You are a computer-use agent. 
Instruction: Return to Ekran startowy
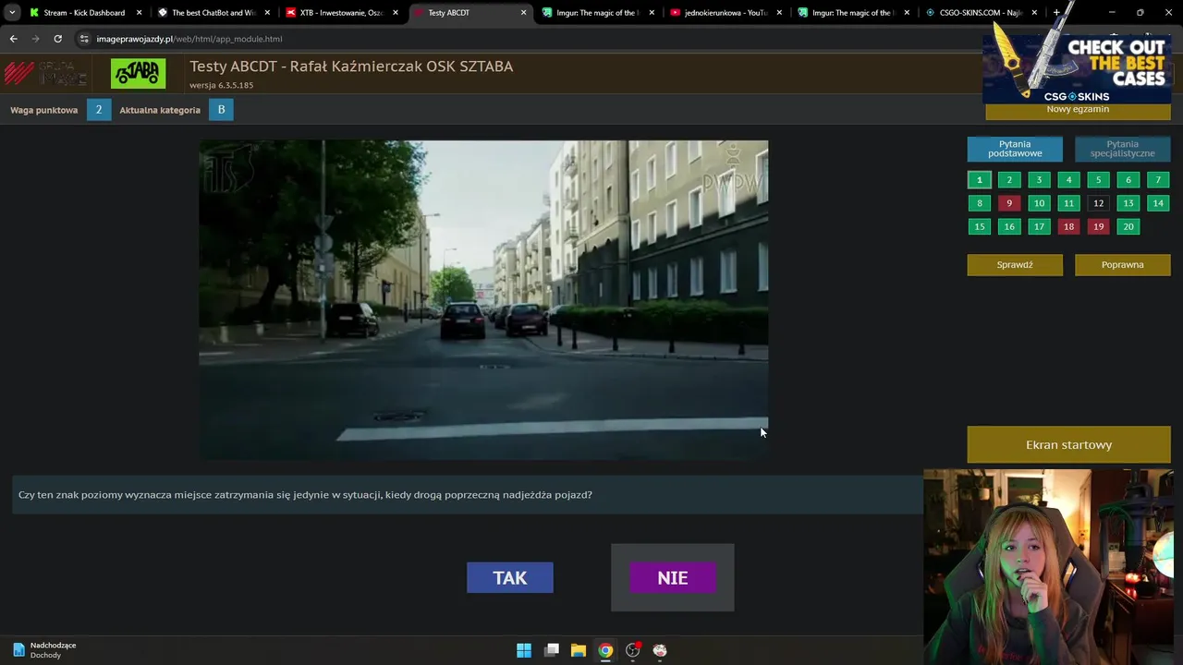point(1068,444)
